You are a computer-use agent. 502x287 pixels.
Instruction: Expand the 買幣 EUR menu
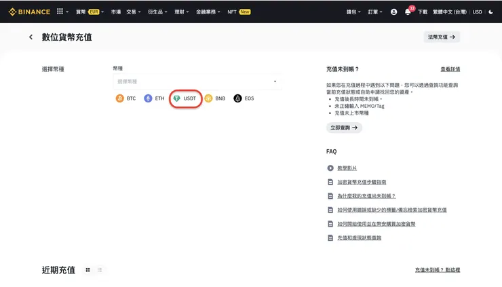point(90,12)
